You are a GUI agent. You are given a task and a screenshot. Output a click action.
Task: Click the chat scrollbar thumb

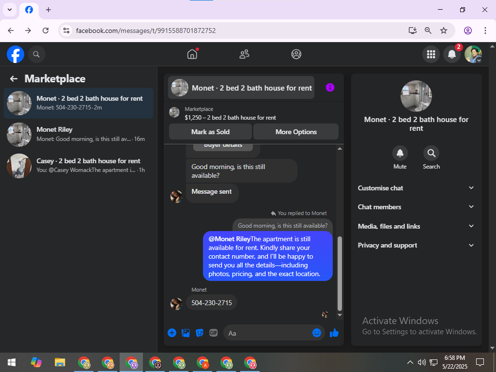pos(340,273)
